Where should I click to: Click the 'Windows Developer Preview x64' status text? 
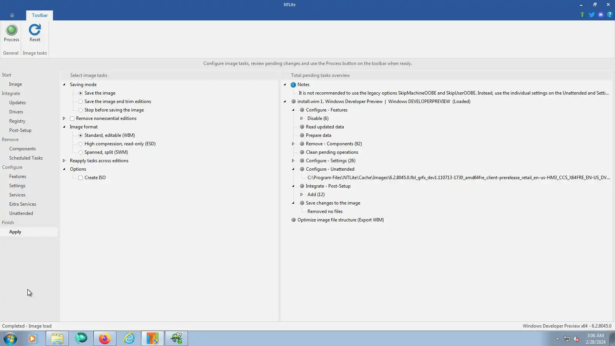pyautogui.click(x=567, y=326)
